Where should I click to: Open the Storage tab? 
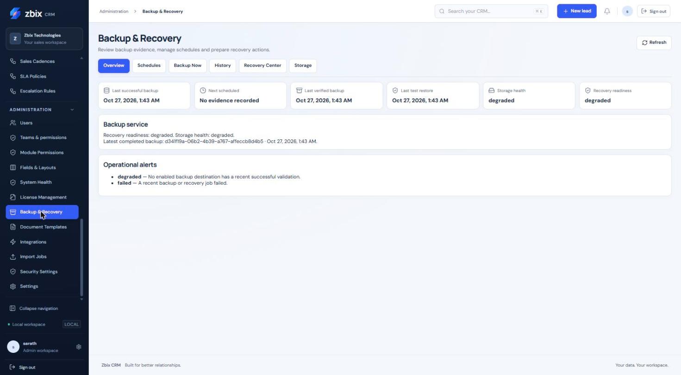pos(303,66)
